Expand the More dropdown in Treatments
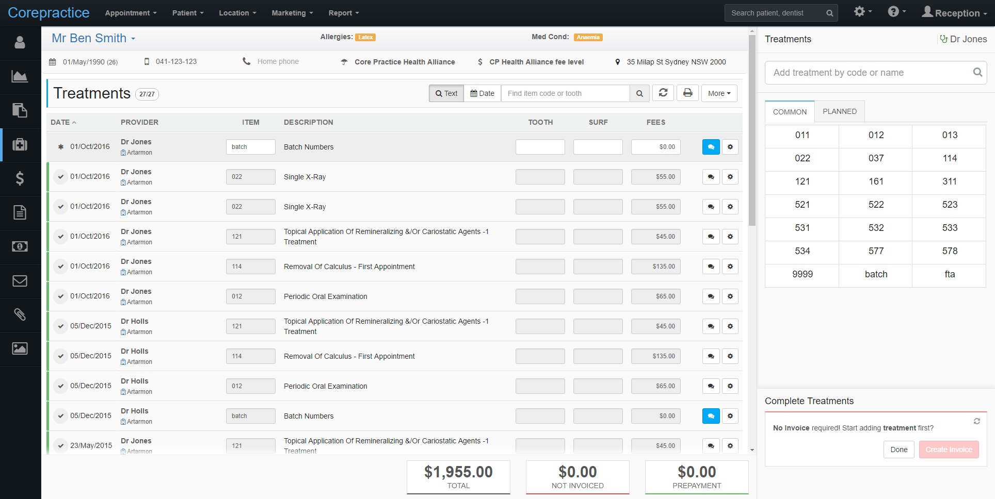The height and width of the screenshot is (499, 995). click(x=719, y=93)
